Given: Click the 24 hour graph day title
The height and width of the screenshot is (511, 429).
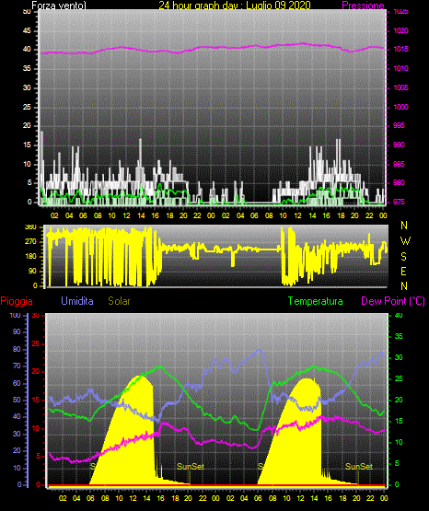Looking at the screenshot, I should click(235, 6).
